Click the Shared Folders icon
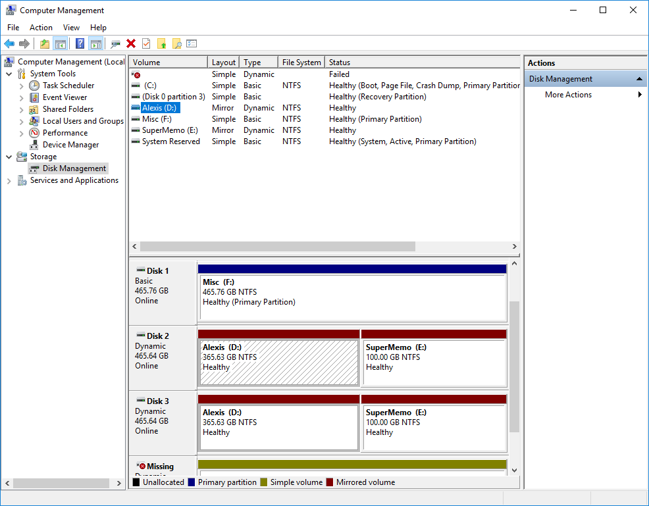 34,110
